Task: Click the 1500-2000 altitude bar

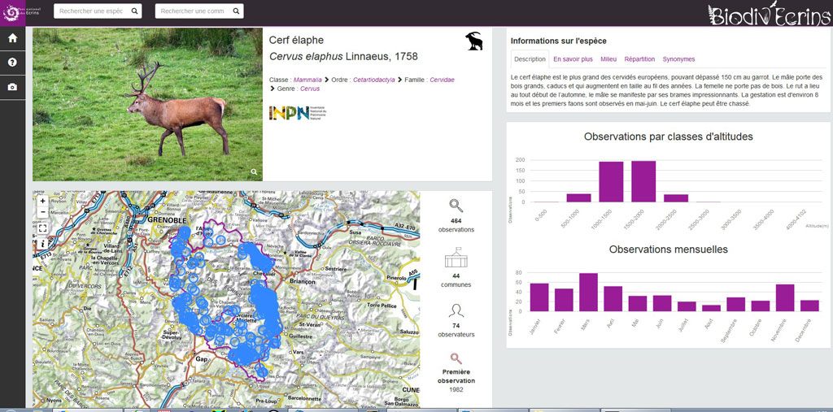Action: click(x=643, y=181)
